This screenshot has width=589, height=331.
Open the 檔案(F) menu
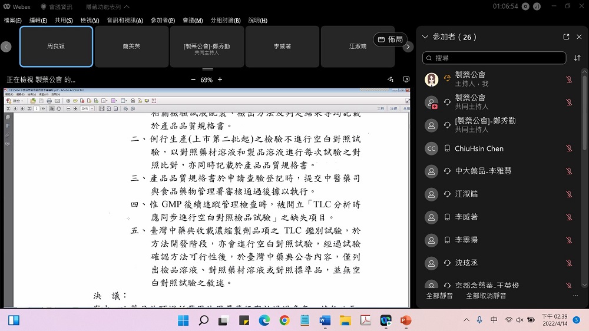[13, 20]
